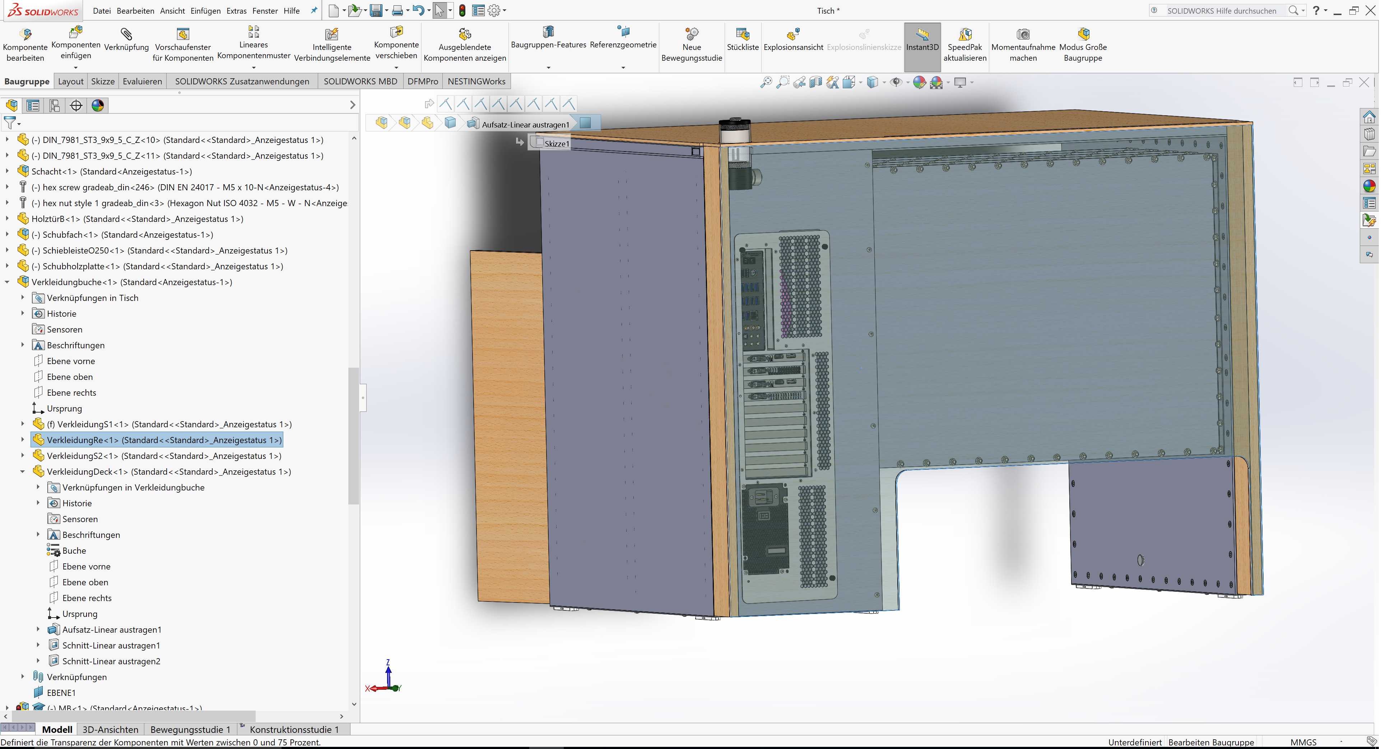Click the SOLIDWORKS Hilfe durchsuchen search field
1381x749 pixels.
pos(1221,11)
